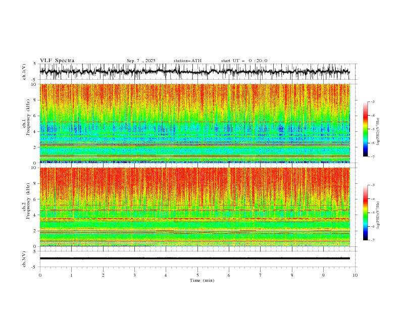Click the "2" tick on ch.1 frequency axis
The height and width of the screenshot is (309, 400).
[x=35, y=147]
